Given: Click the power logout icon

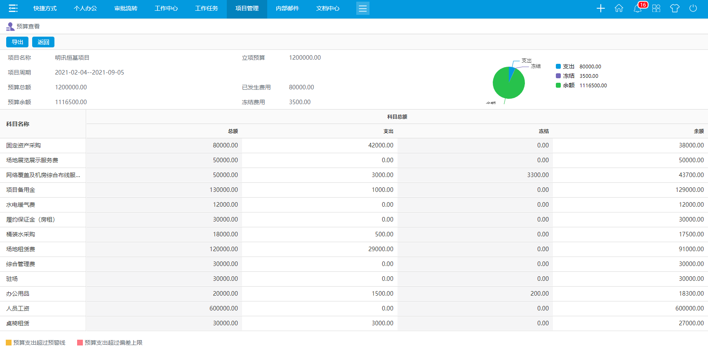Looking at the screenshot, I should (x=693, y=8).
